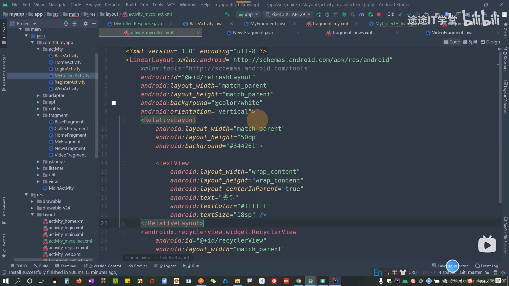The image size is (509, 286).
Task: Select activity_login.xml in the layout folder
Action: [x=66, y=228]
